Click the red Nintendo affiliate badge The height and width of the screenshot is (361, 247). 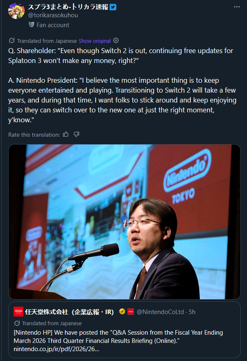point(131,312)
